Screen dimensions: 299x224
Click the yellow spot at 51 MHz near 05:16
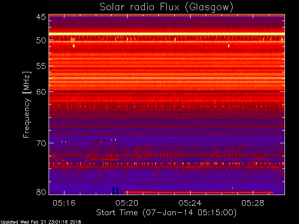tap(74, 46)
